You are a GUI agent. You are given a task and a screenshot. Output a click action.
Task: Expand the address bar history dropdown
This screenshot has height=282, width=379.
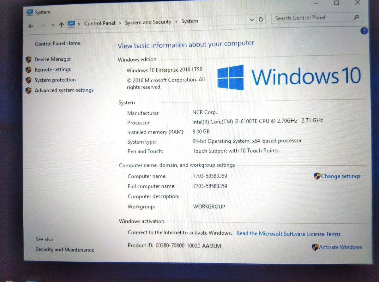[x=252, y=20]
